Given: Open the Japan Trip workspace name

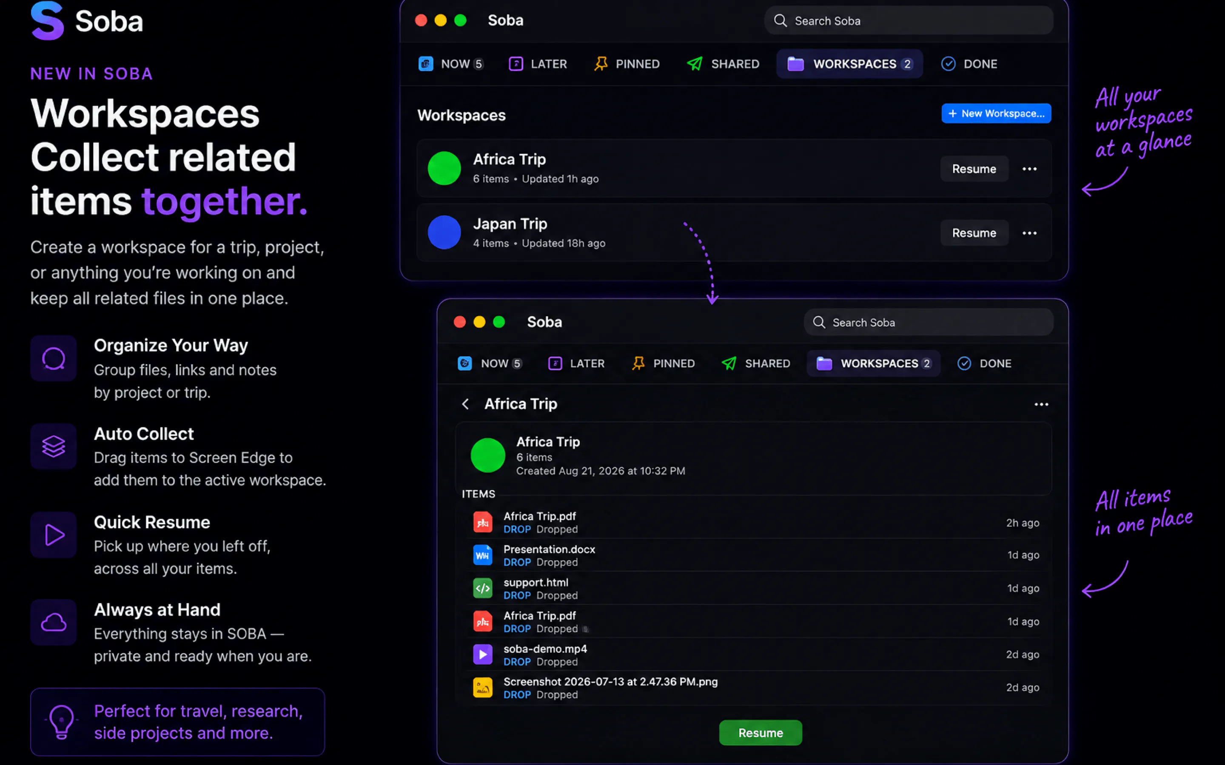Looking at the screenshot, I should [510, 224].
